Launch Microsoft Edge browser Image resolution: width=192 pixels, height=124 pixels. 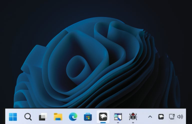[73, 117]
